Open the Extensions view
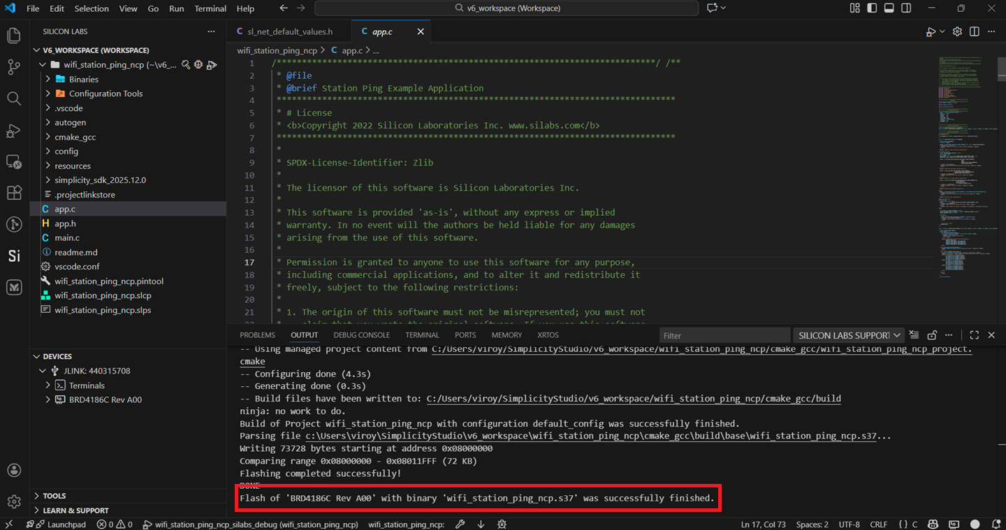 (13, 193)
